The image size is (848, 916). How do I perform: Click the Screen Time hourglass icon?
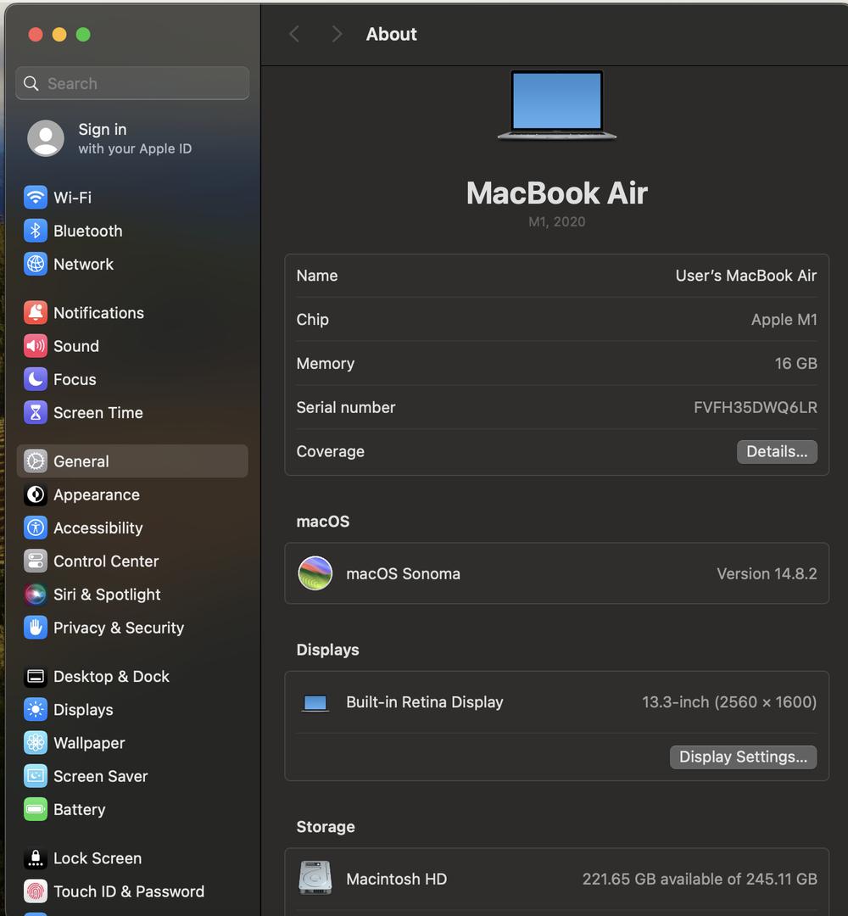tap(36, 413)
